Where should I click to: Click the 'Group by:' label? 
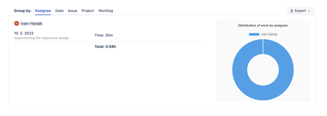click(23, 11)
